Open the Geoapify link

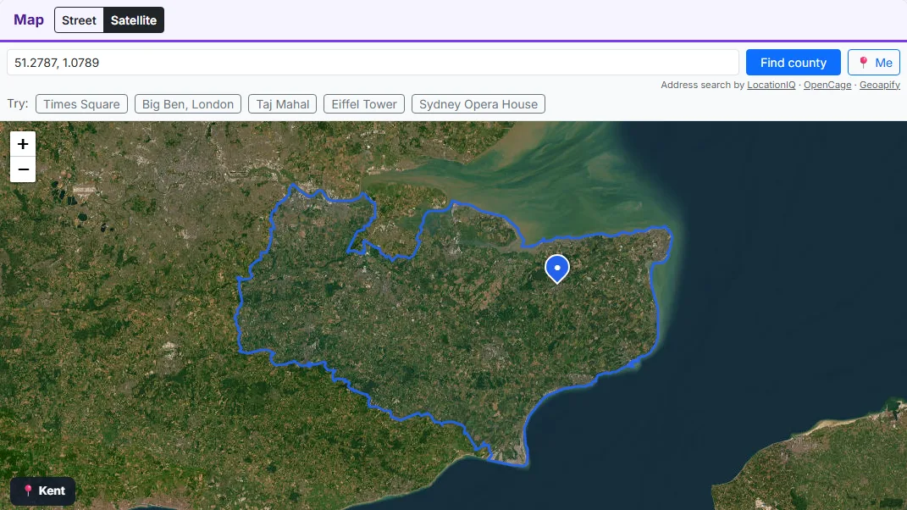click(880, 85)
